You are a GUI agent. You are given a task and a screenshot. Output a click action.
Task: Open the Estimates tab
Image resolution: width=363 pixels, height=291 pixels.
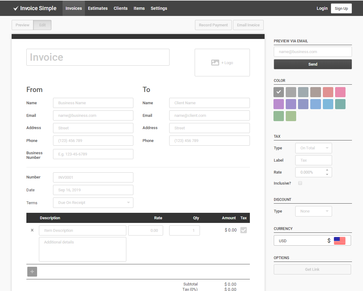point(98,8)
